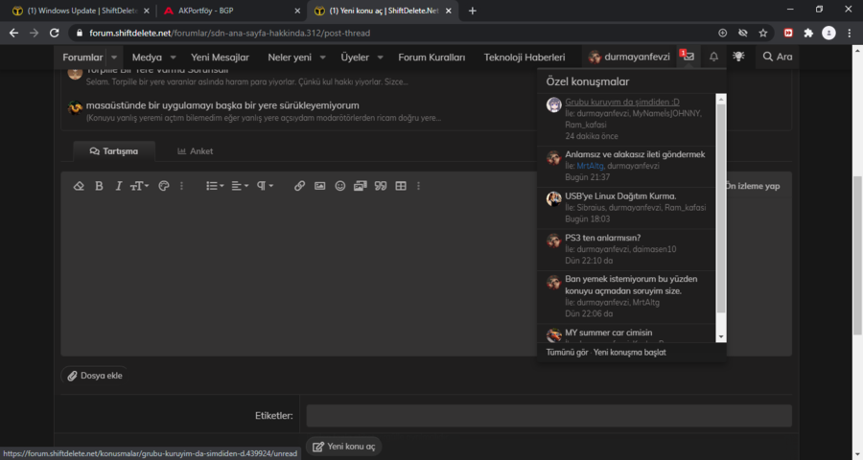Image resolution: width=863 pixels, height=460 pixels.
Task: Open the font size dropdown
Action: point(139,186)
